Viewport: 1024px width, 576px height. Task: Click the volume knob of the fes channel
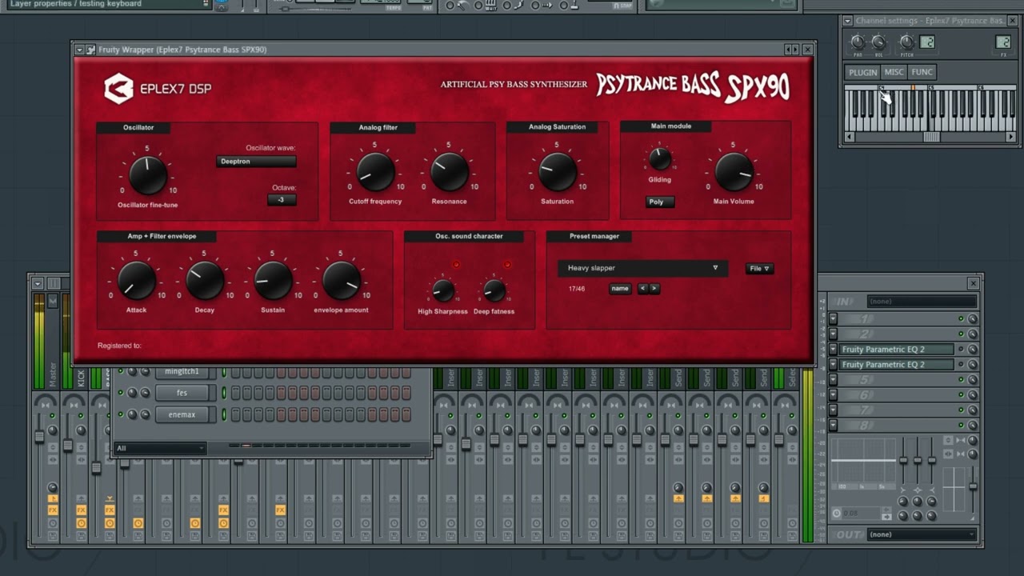tap(145, 393)
